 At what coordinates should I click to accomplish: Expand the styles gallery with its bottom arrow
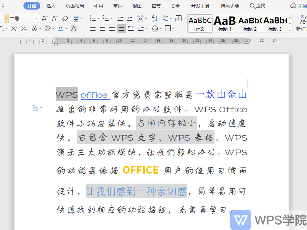click(x=290, y=30)
